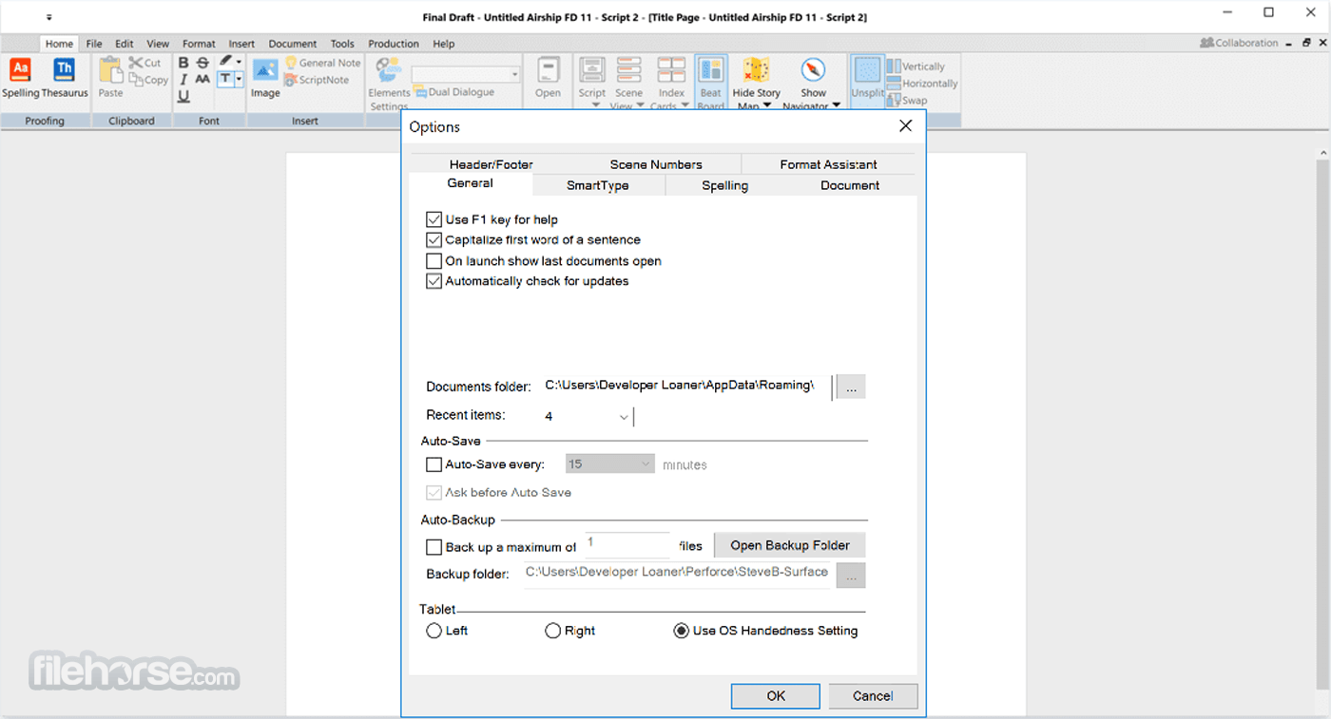Insert a ScriptNote

click(318, 80)
